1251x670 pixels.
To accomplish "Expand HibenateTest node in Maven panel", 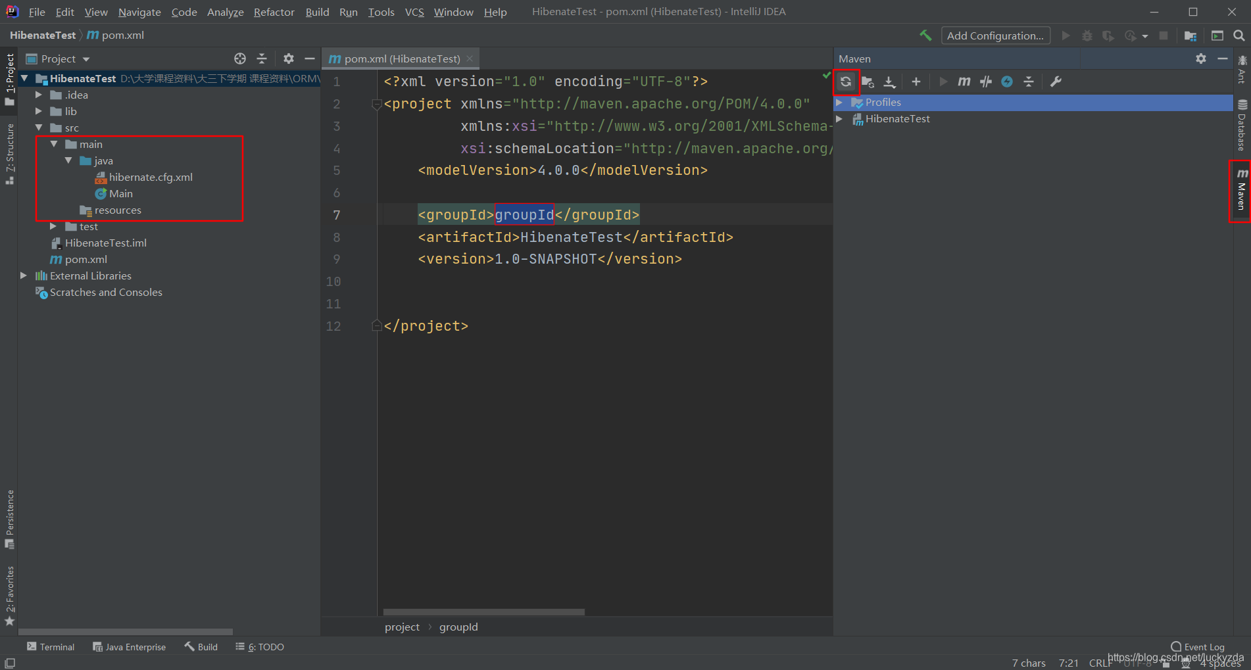I will [x=839, y=118].
